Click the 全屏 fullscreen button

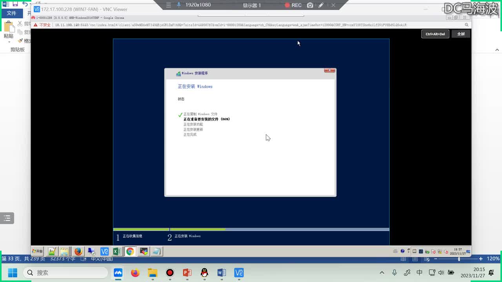point(461,34)
